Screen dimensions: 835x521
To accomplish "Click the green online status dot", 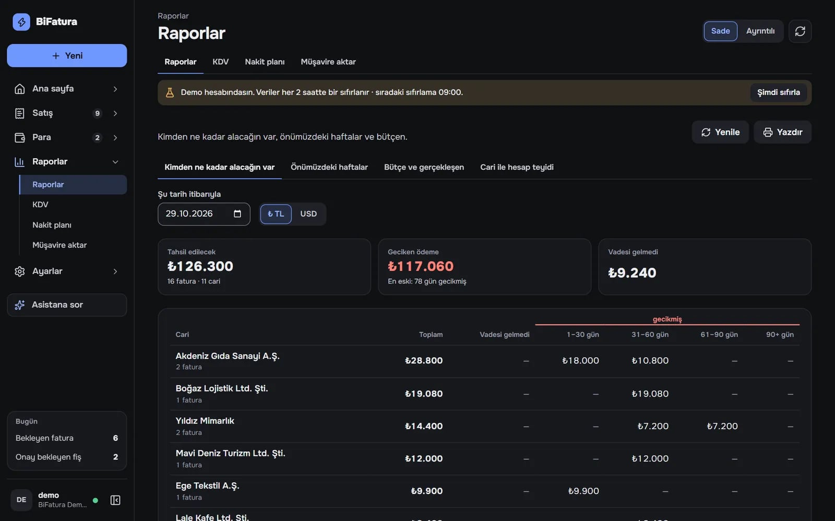I will click(96, 501).
